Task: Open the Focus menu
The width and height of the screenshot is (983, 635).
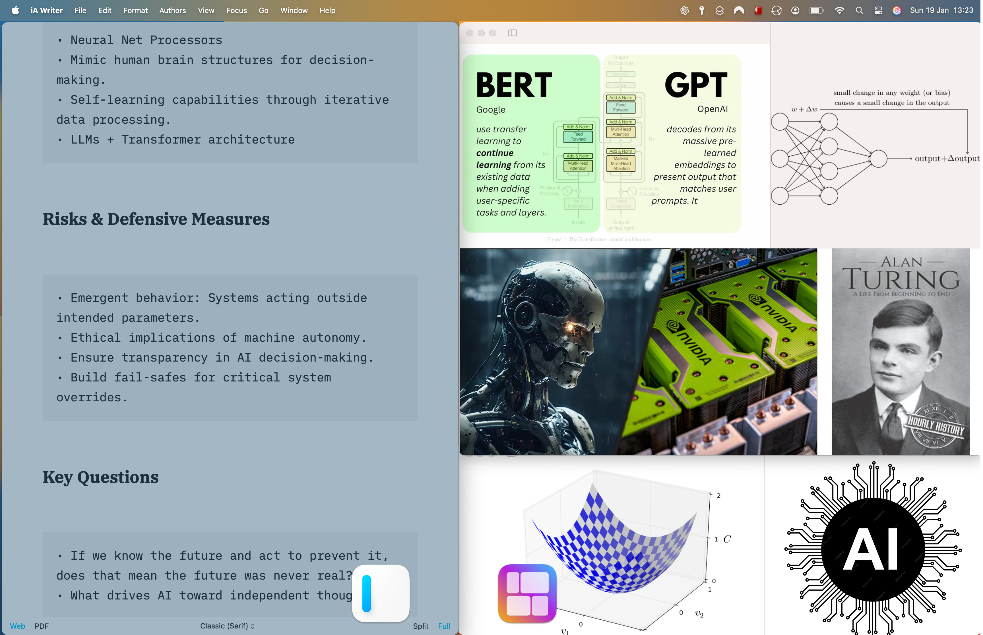Action: 236,10
